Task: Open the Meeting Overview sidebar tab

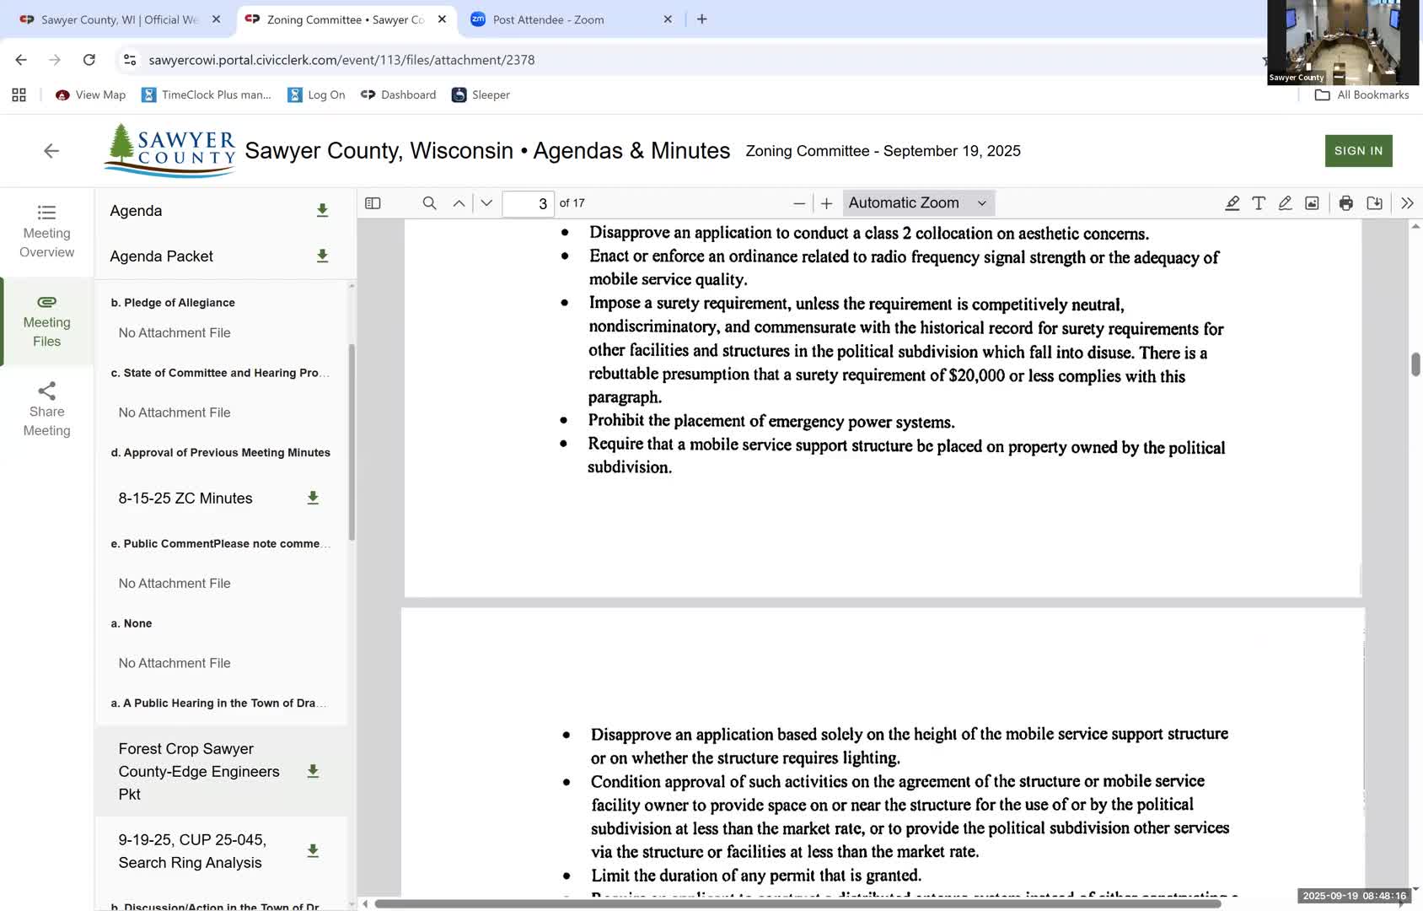Action: [47, 230]
